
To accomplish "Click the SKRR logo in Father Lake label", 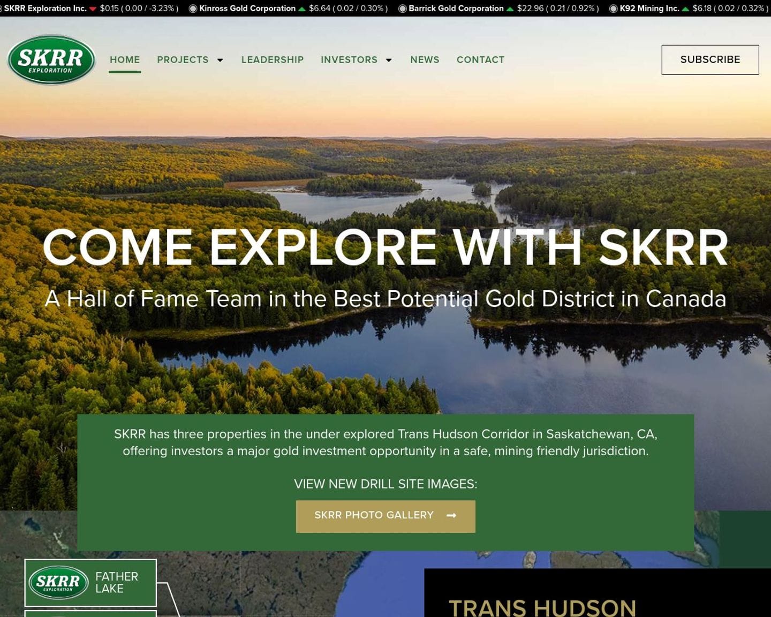I will [x=58, y=582].
